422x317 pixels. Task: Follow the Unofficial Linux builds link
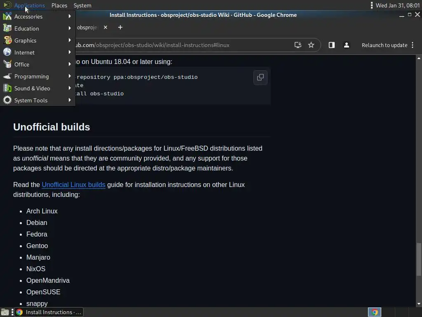point(73,185)
